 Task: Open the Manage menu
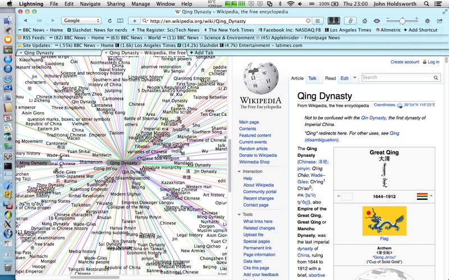coord(141,4)
